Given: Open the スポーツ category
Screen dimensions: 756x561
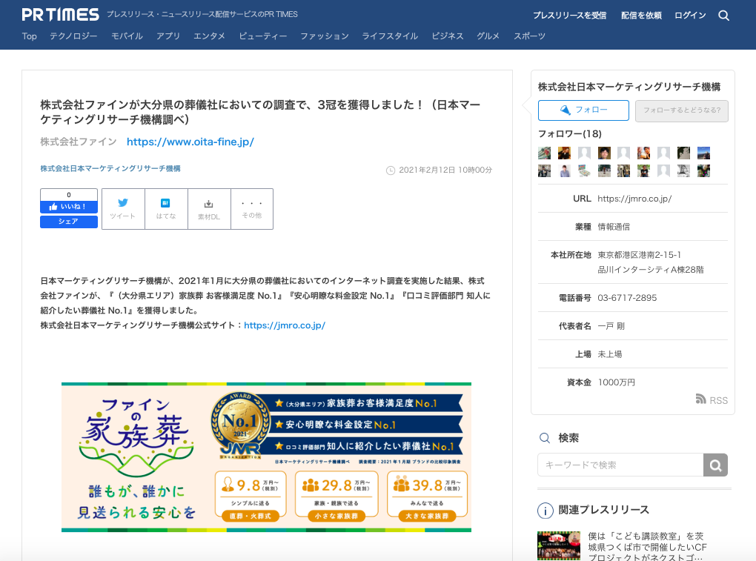Looking at the screenshot, I should (x=529, y=36).
